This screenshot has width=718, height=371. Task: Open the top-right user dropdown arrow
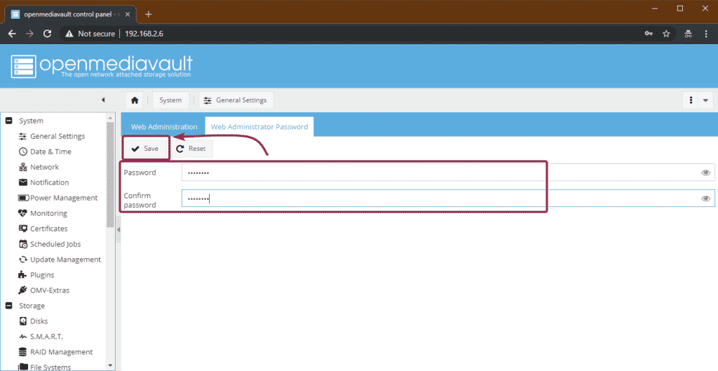[x=705, y=100]
